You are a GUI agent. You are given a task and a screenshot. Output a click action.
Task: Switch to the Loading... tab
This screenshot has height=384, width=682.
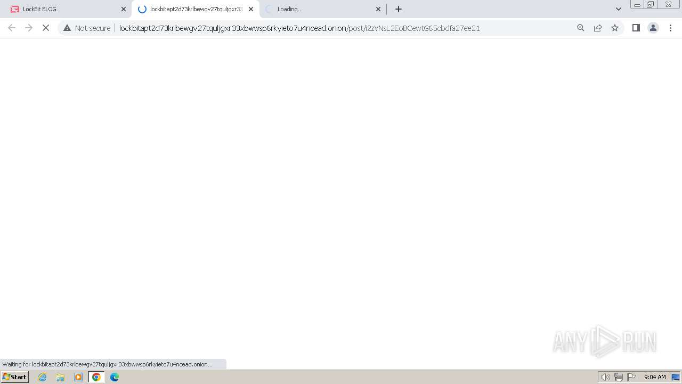tap(322, 9)
